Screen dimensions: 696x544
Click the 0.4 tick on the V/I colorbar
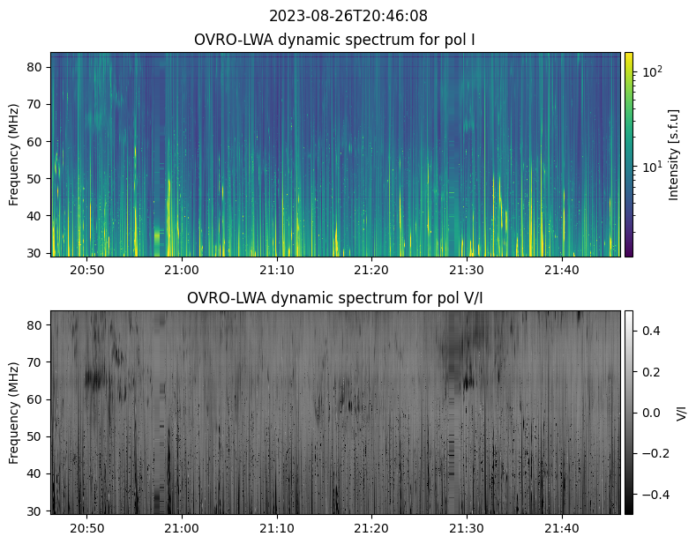click(x=650, y=330)
